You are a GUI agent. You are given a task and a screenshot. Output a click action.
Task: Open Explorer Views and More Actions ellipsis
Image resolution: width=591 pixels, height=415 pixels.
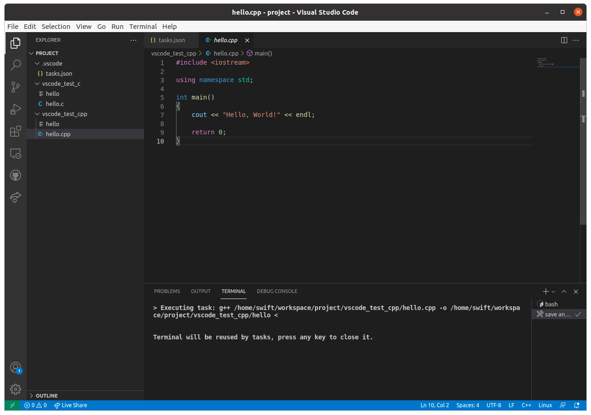[133, 40]
